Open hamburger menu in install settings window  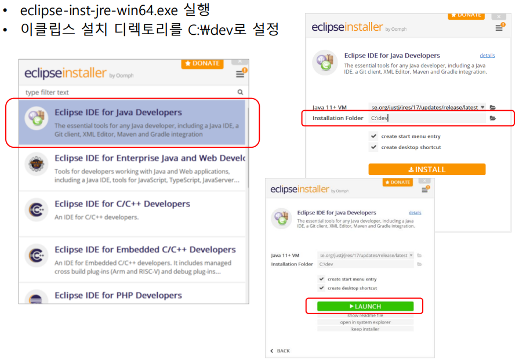pyautogui.click(x=499, y=28)
